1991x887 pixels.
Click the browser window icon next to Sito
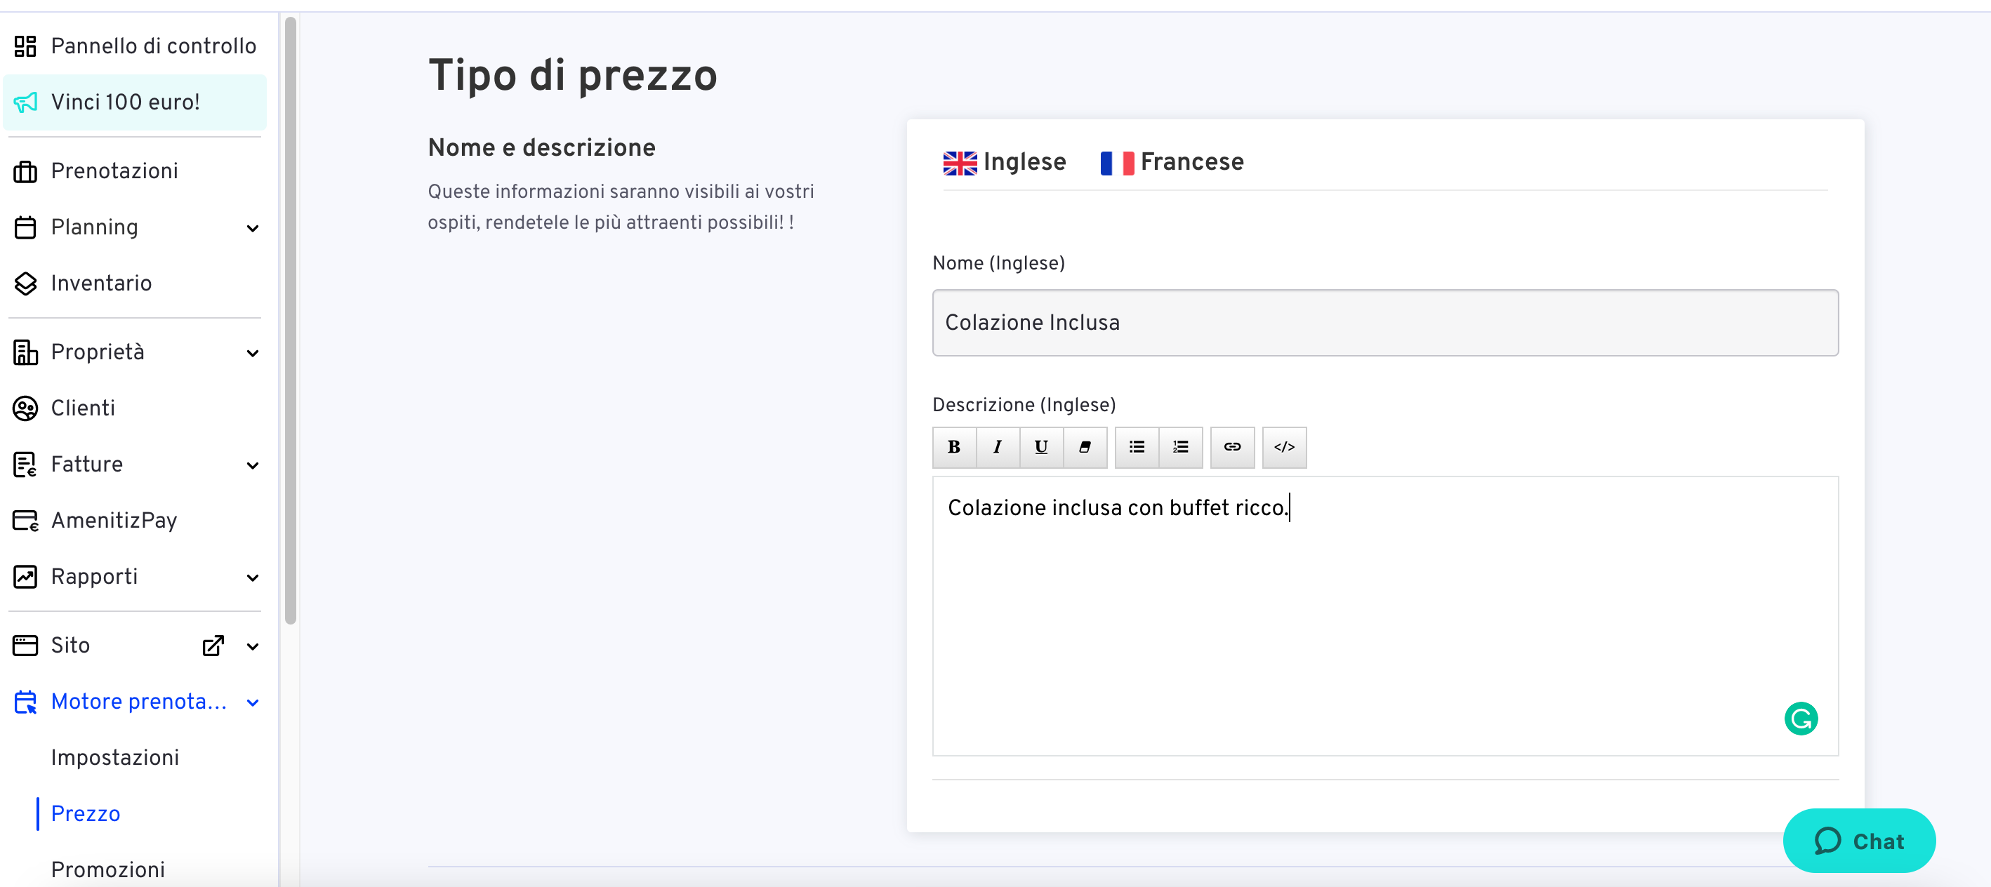(x=25, y=645)
